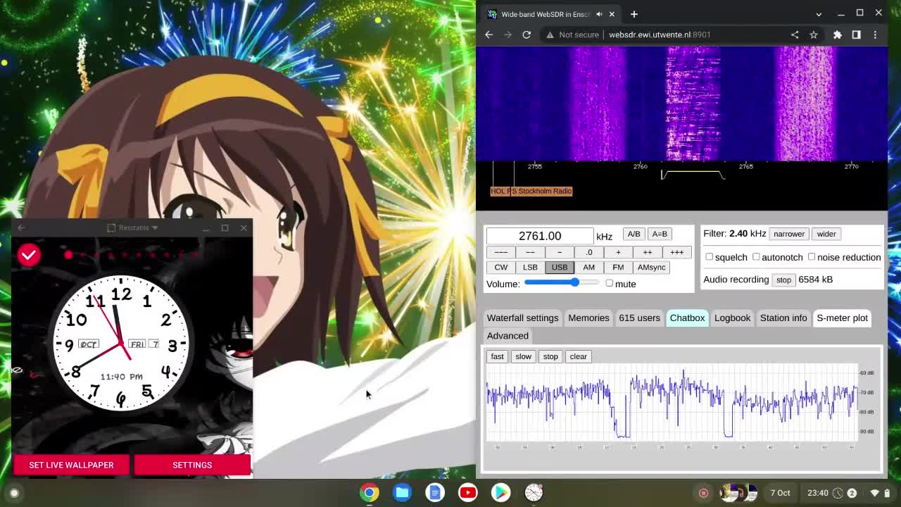Open the holding space previews in the tray
The width and height of the screenshot is (901, 507).
[737, 493]
